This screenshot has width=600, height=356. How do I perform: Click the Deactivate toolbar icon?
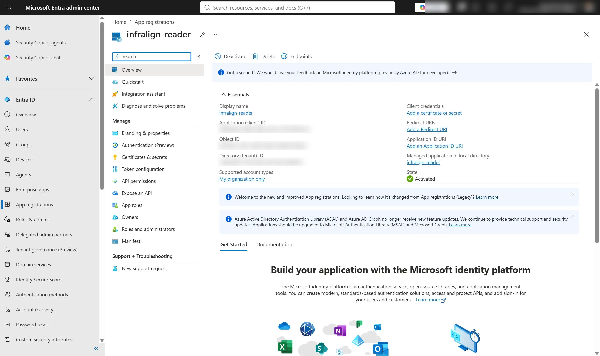218,56
